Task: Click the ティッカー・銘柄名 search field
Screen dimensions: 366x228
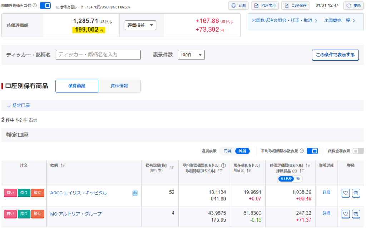Action: [98, 55]
